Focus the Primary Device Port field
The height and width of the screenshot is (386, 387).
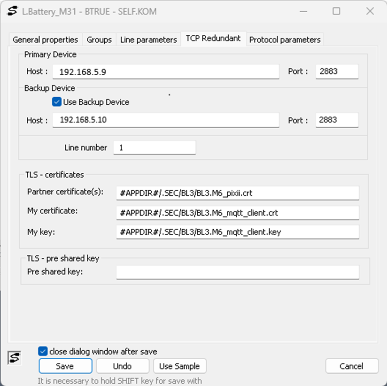click(x=337, y=72)
